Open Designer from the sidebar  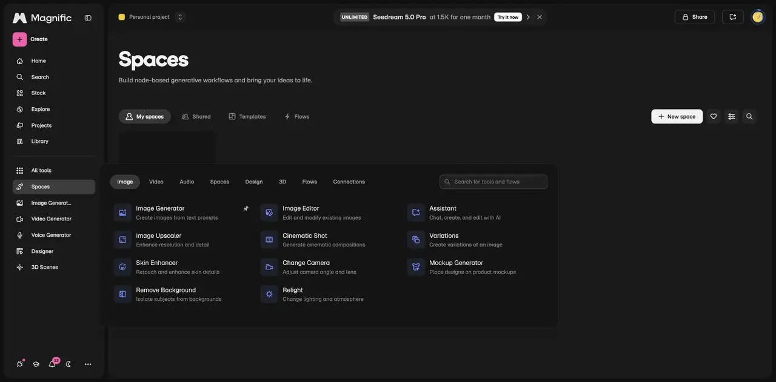point(53,251)
